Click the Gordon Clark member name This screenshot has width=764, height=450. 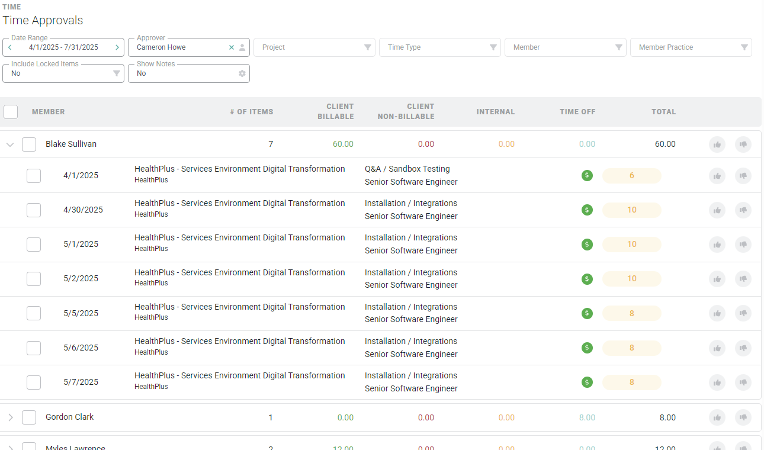[x=70, y=417]
